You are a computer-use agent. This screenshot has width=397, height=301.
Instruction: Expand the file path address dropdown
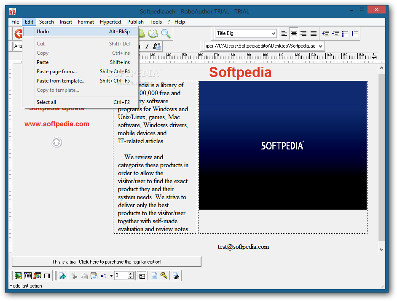tap(321, 46)
